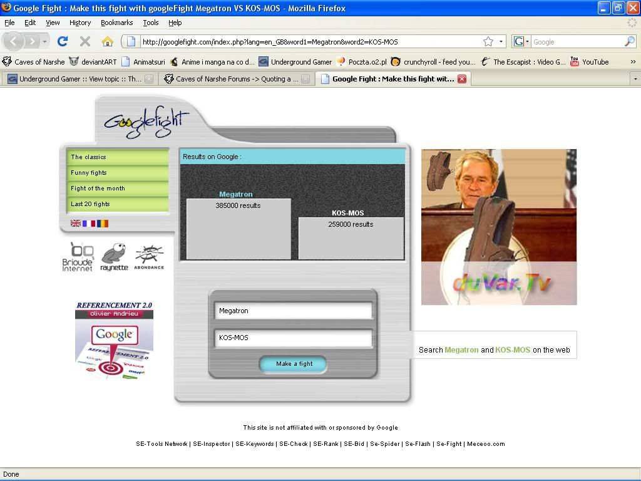Click the Home icon in toolbar
Viewport: 641px width, 481px height.
108,41
